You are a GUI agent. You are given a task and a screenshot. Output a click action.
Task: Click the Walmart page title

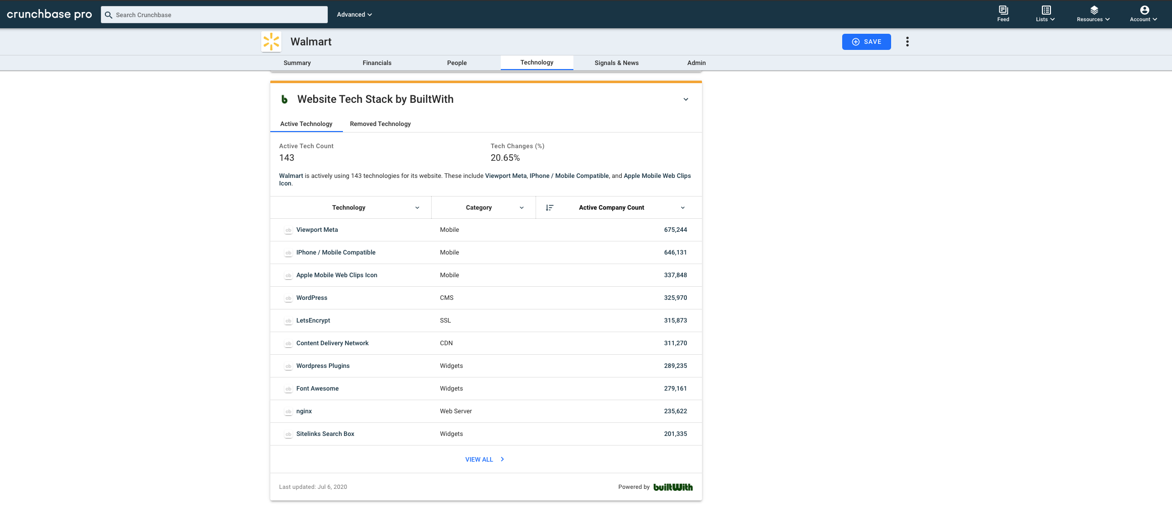point(311,42)
